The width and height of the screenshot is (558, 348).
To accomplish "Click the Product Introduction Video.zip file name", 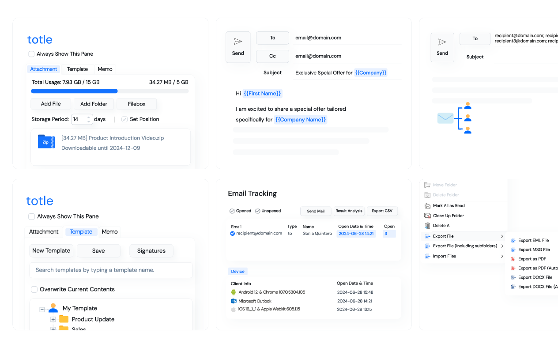I will pos(113,138).
